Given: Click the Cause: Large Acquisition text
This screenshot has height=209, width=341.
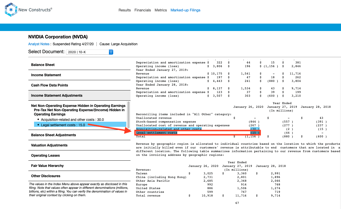Looking at the screenshot, I should 119,44.
